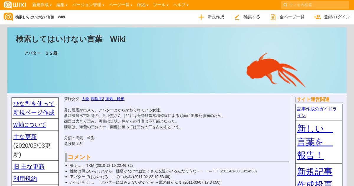
Task: Click article line starting 鼻に腫瘤が出来て
Action: coord(114,110)
